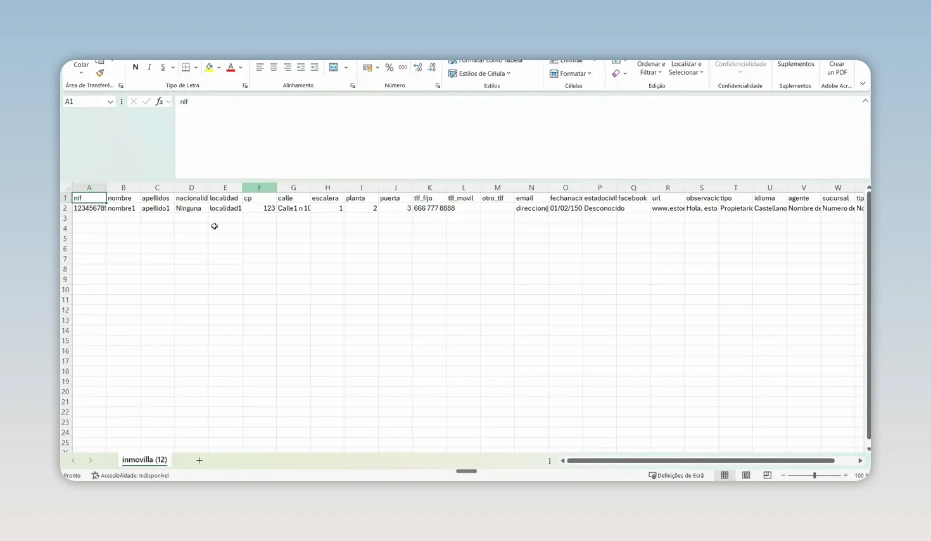Align text right

click(x=287, y=67)
